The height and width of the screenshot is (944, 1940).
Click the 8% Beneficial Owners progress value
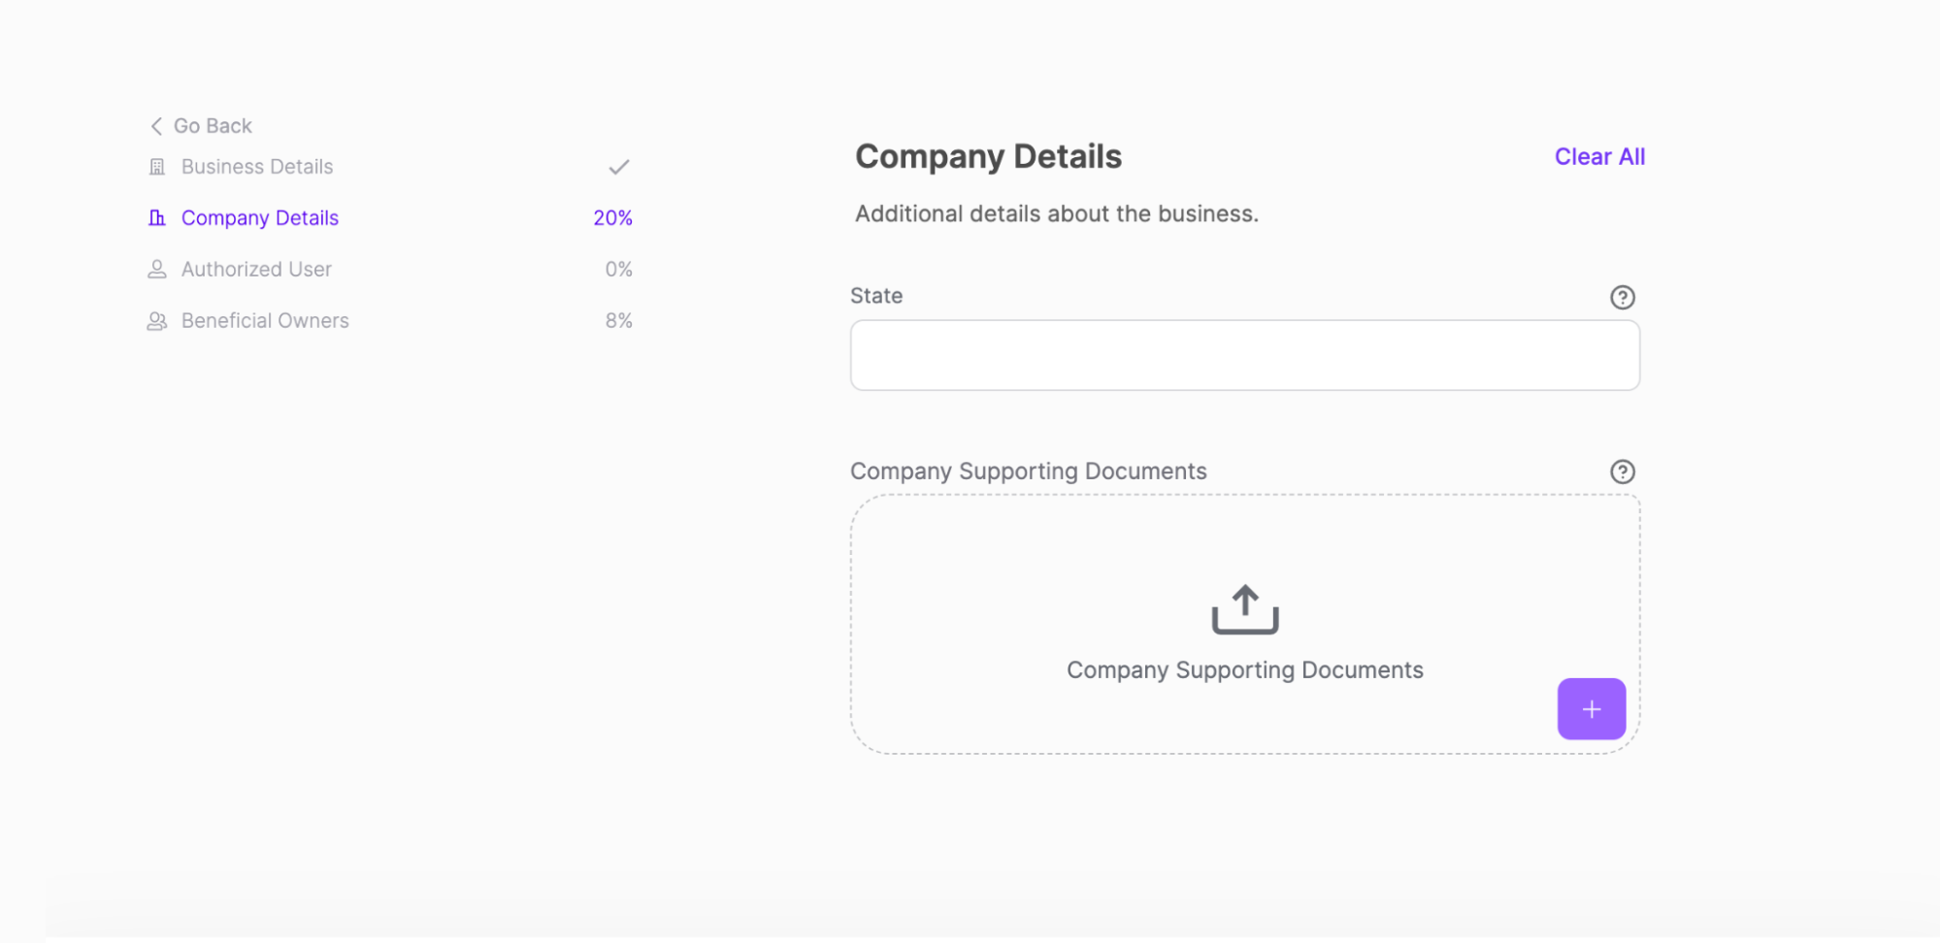pyautogui.click(x=618, y=321)
